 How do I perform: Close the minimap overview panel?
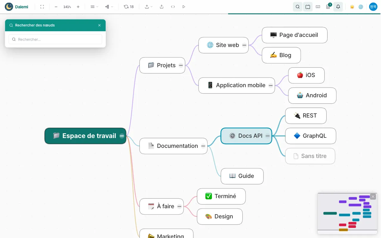373,197
